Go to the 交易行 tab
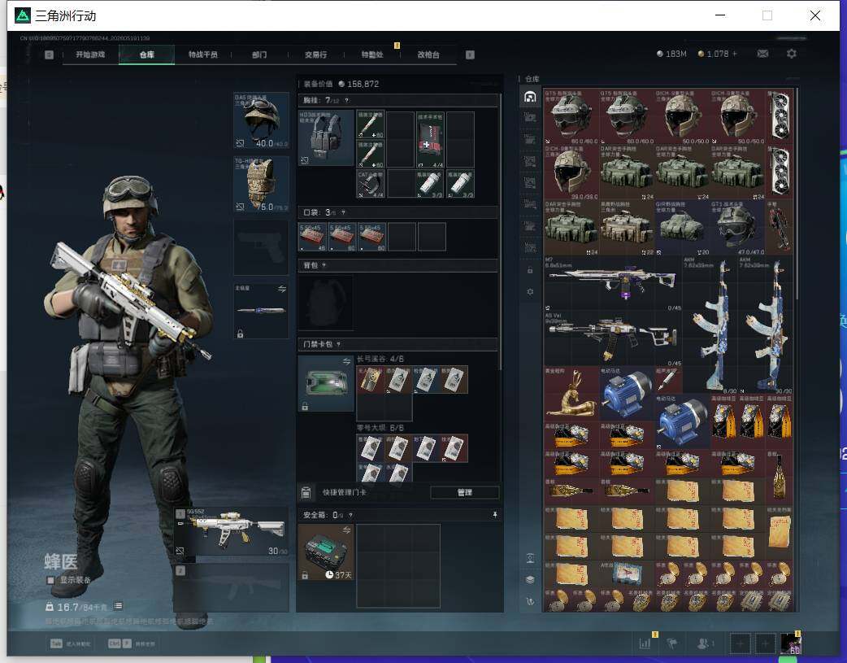 [315, 55]
